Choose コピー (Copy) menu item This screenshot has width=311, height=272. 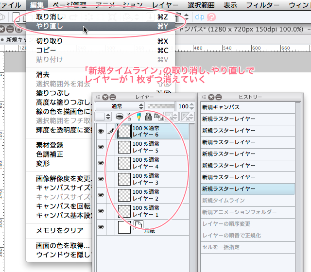(101, 50)
